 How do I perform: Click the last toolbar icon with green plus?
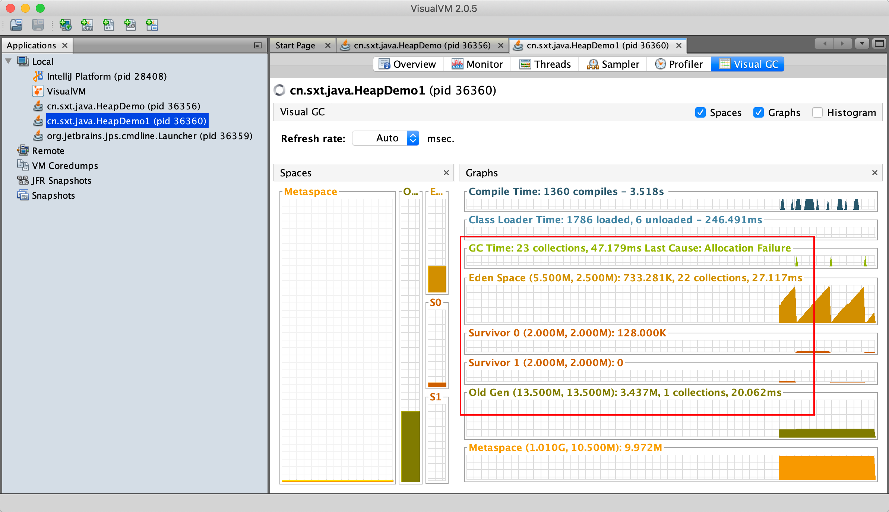(152, 25)
